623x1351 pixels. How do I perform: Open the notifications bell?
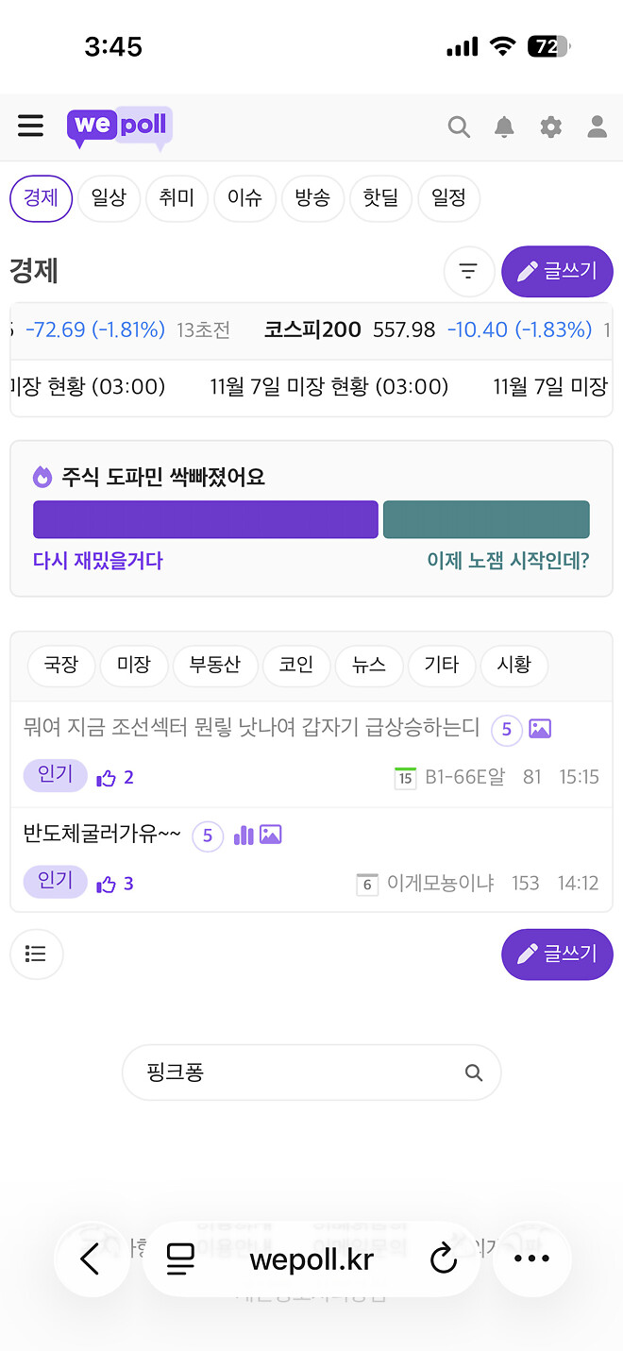point(504,126)
